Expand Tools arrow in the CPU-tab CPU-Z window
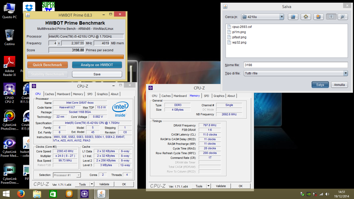The image size is (354, 199). pos(92,184)
